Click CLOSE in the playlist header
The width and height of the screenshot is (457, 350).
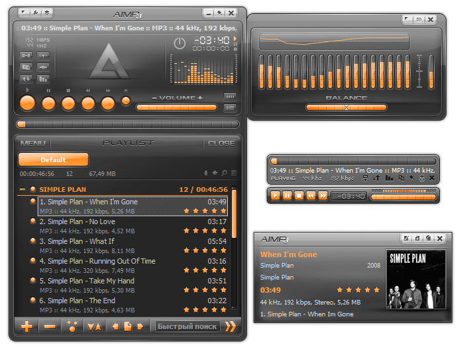(x=221, y=143)
